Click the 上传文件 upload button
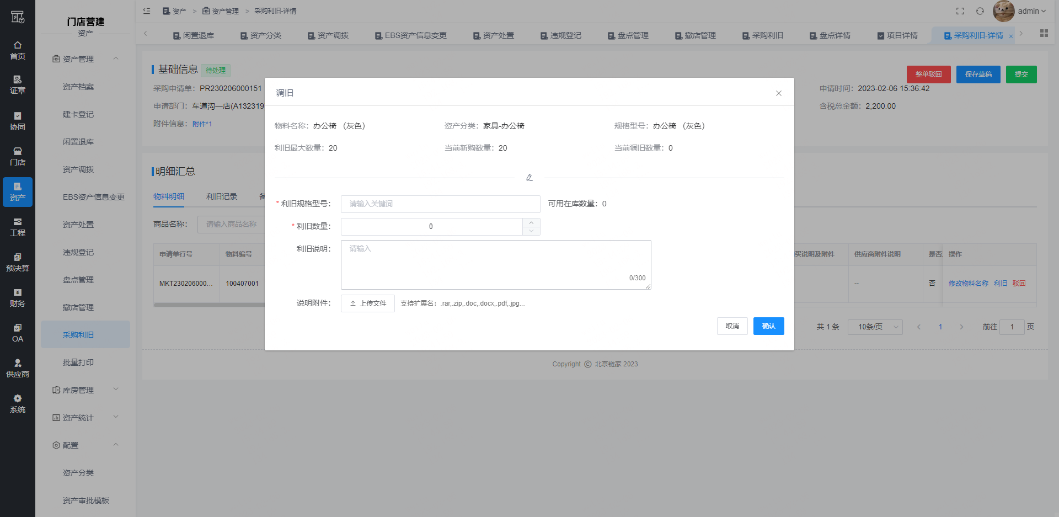Viewport: 1059px width, 517px height. pyautogui.click(x=368, y=303)
